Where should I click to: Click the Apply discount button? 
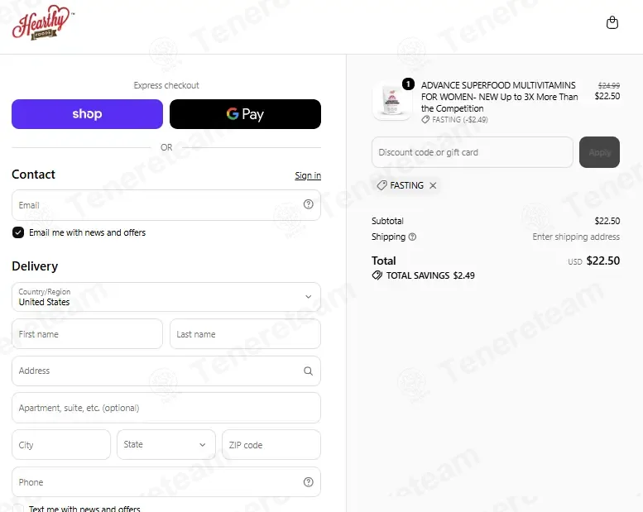pyautogui.click(x=599, y=152)
